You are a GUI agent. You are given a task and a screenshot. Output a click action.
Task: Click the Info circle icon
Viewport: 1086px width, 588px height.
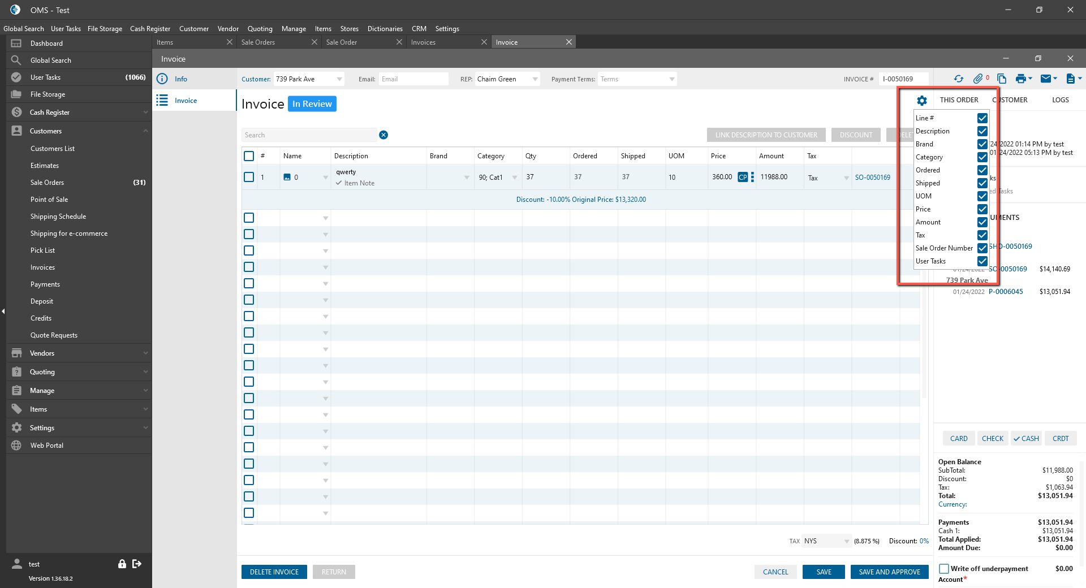coord(162,79)
